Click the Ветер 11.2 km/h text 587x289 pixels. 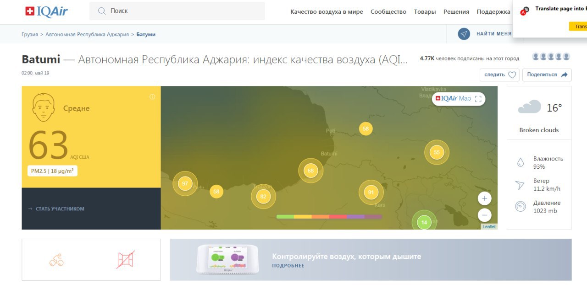[x=547, y=185]
